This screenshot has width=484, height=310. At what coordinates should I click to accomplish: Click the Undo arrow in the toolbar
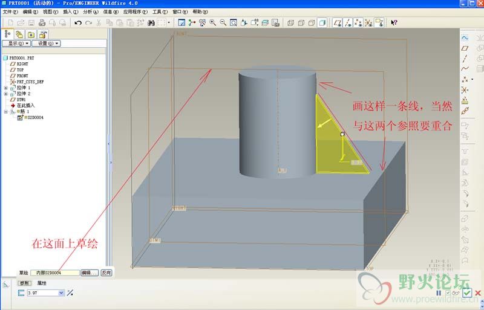pos(78,22)
